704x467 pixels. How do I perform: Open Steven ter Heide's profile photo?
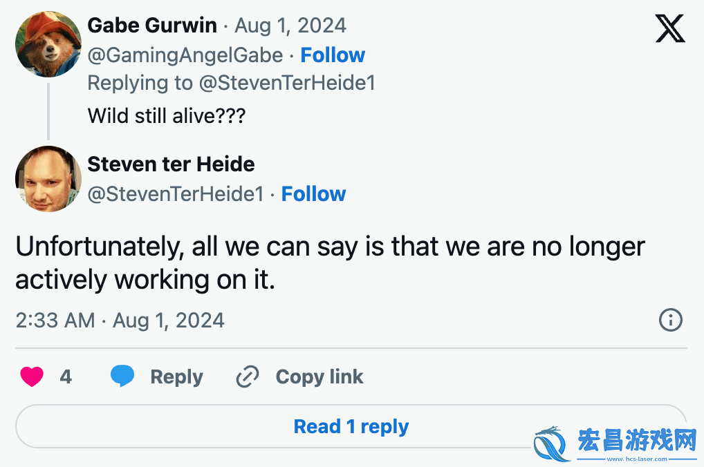[48, 178]
